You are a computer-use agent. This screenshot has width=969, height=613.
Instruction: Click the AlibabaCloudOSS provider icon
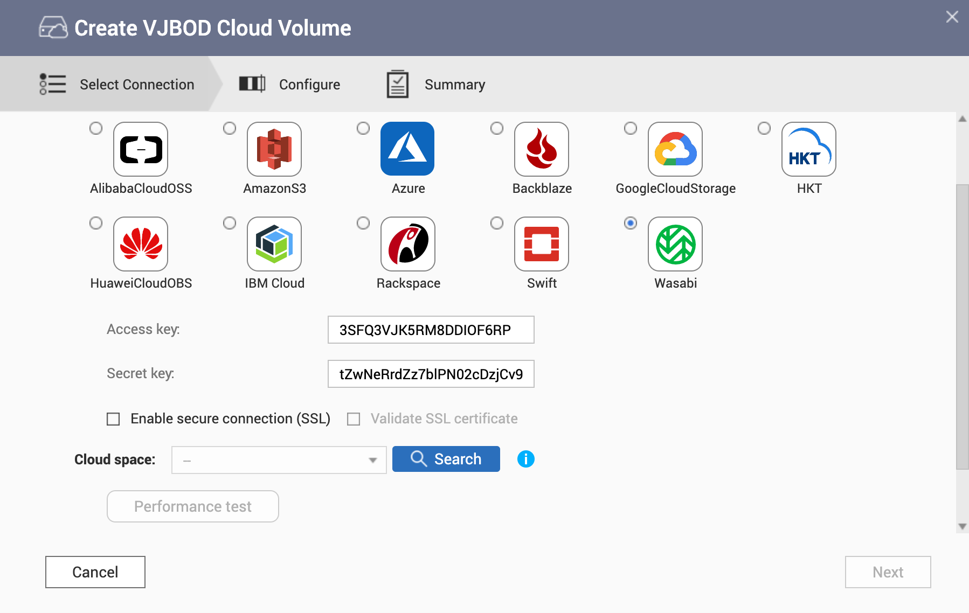click(141, 149)
